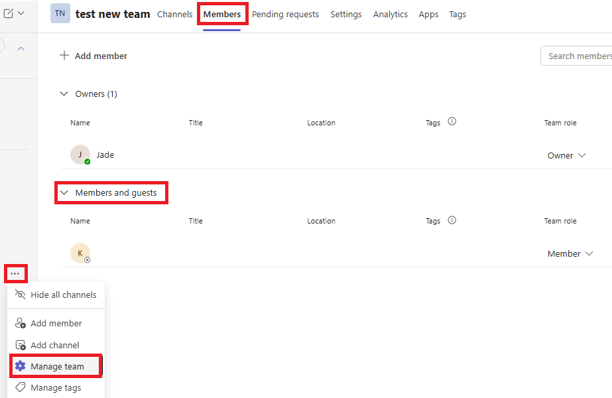Open the Analytics tab

coord(391,15)
